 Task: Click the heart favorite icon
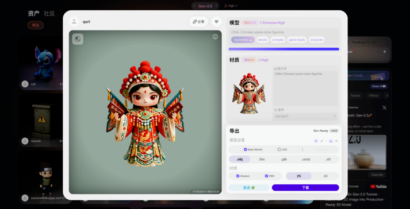(216, 22)
